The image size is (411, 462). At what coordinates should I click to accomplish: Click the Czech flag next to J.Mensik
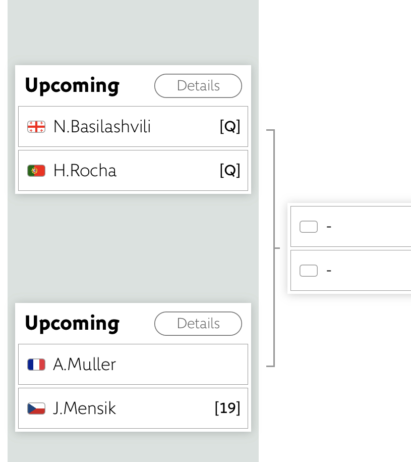pyautogui.click(x=36, y=408)
